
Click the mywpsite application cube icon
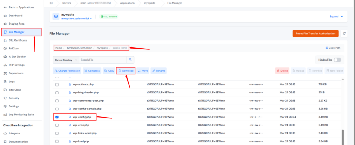(56, 17)
